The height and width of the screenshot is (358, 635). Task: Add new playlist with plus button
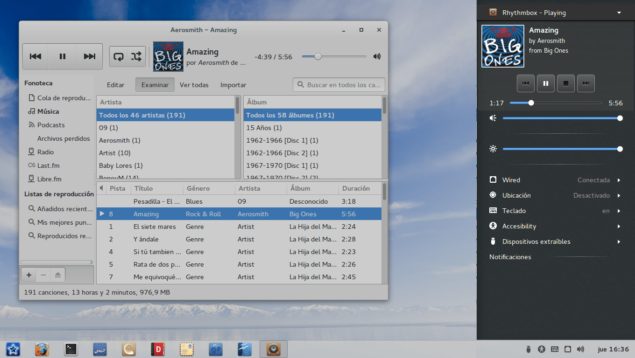(x=29, y=275)
